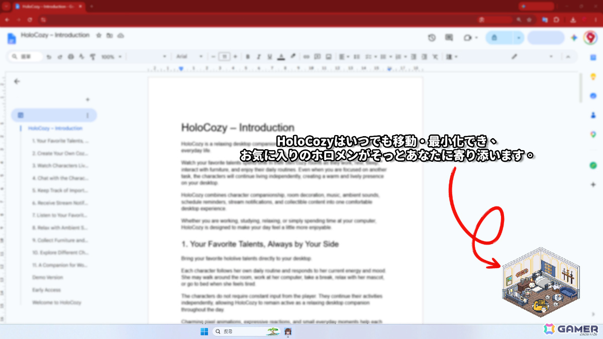Open the Contacts side panel icon
Screen dimensions: 603x339
pyautogui.click(x=593, y=115)
